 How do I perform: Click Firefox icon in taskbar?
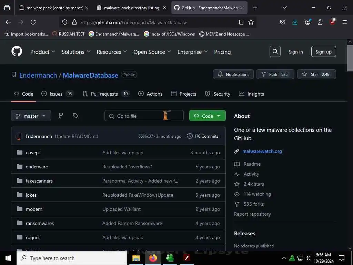point(153,258)
